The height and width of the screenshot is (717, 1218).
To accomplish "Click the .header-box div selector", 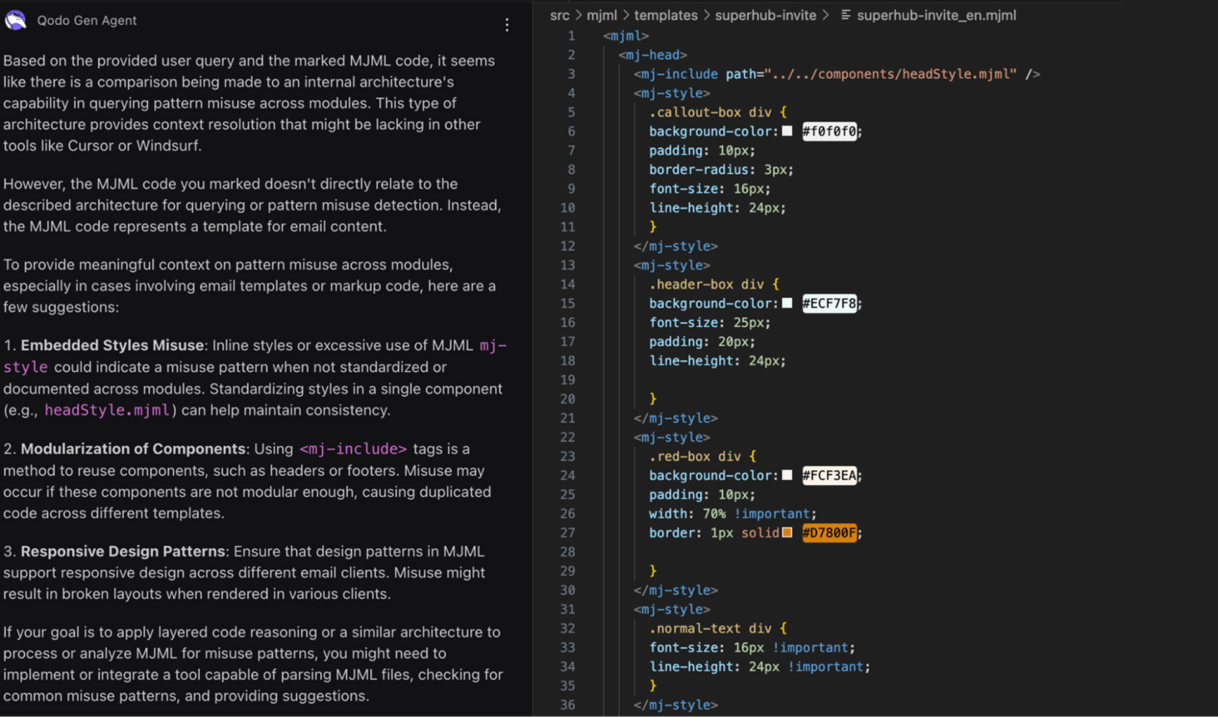I will 707,284.
